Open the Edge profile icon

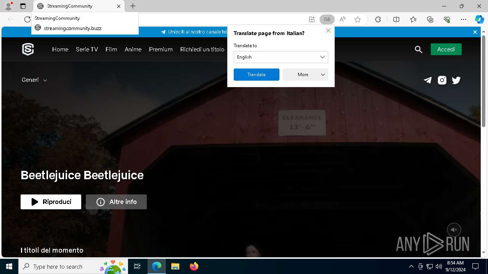[x=8, y=6]
